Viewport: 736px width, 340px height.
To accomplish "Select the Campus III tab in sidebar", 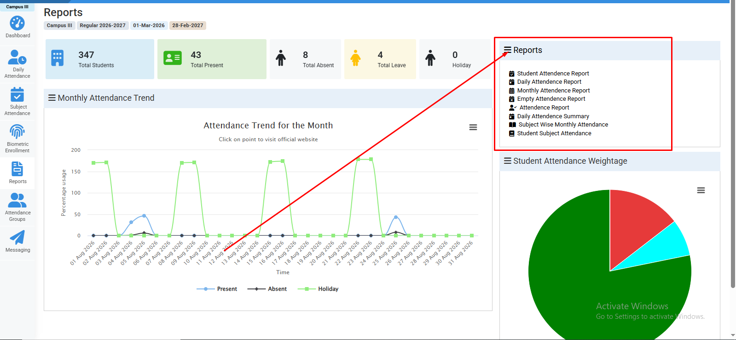I will pyautogui.click(x=17, y=7).
